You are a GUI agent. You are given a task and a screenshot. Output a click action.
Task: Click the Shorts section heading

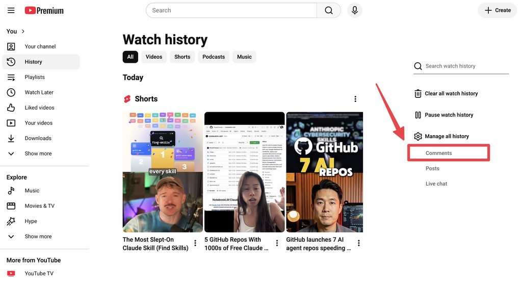pyautogui.click(x=146, y=99)
